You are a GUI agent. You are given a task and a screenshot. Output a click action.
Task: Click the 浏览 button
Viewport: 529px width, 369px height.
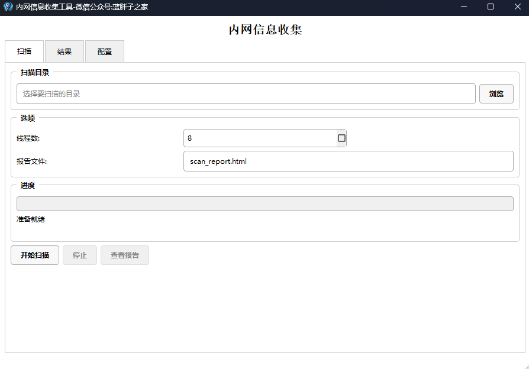tap(496, 94)
